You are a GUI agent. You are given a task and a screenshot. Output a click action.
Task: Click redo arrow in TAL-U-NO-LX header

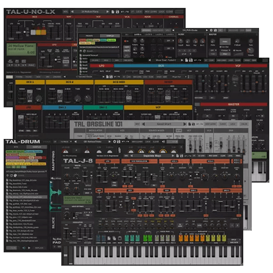pos(127,12)
